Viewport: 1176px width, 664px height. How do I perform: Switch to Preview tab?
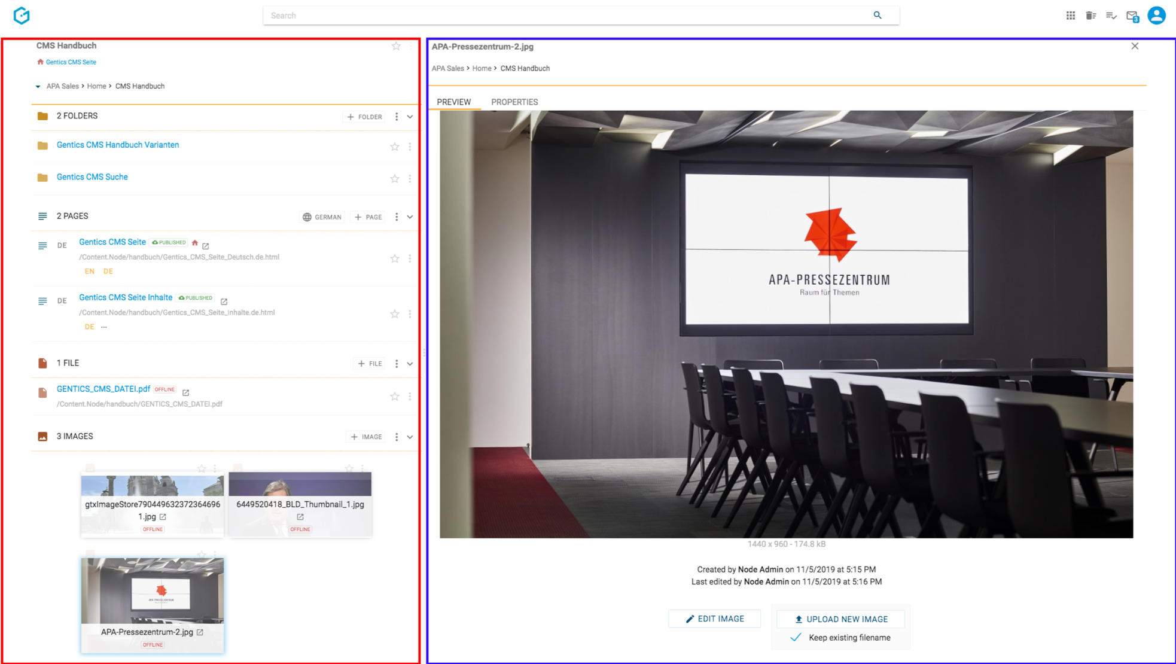(x=454, y=101)
